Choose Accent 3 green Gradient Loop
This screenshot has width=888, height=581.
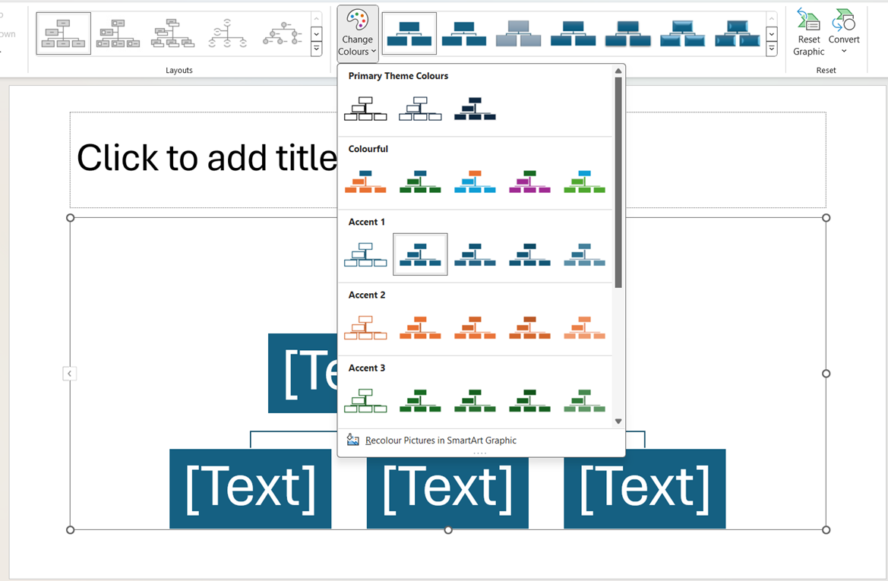pyautogui.click(x=529, y=401)
